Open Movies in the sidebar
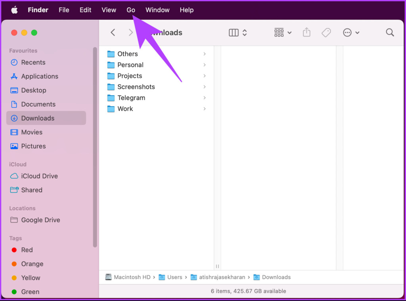Viewport: 406px width, 301px height. 46,132
